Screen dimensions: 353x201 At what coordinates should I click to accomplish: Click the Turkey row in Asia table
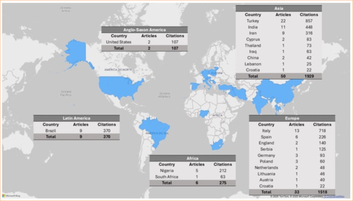coord(279,21)
